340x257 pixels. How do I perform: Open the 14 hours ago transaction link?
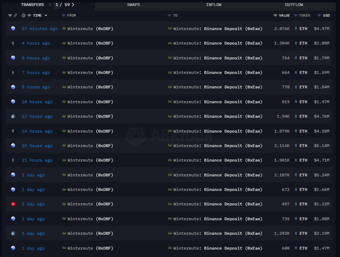pos(37,131)
